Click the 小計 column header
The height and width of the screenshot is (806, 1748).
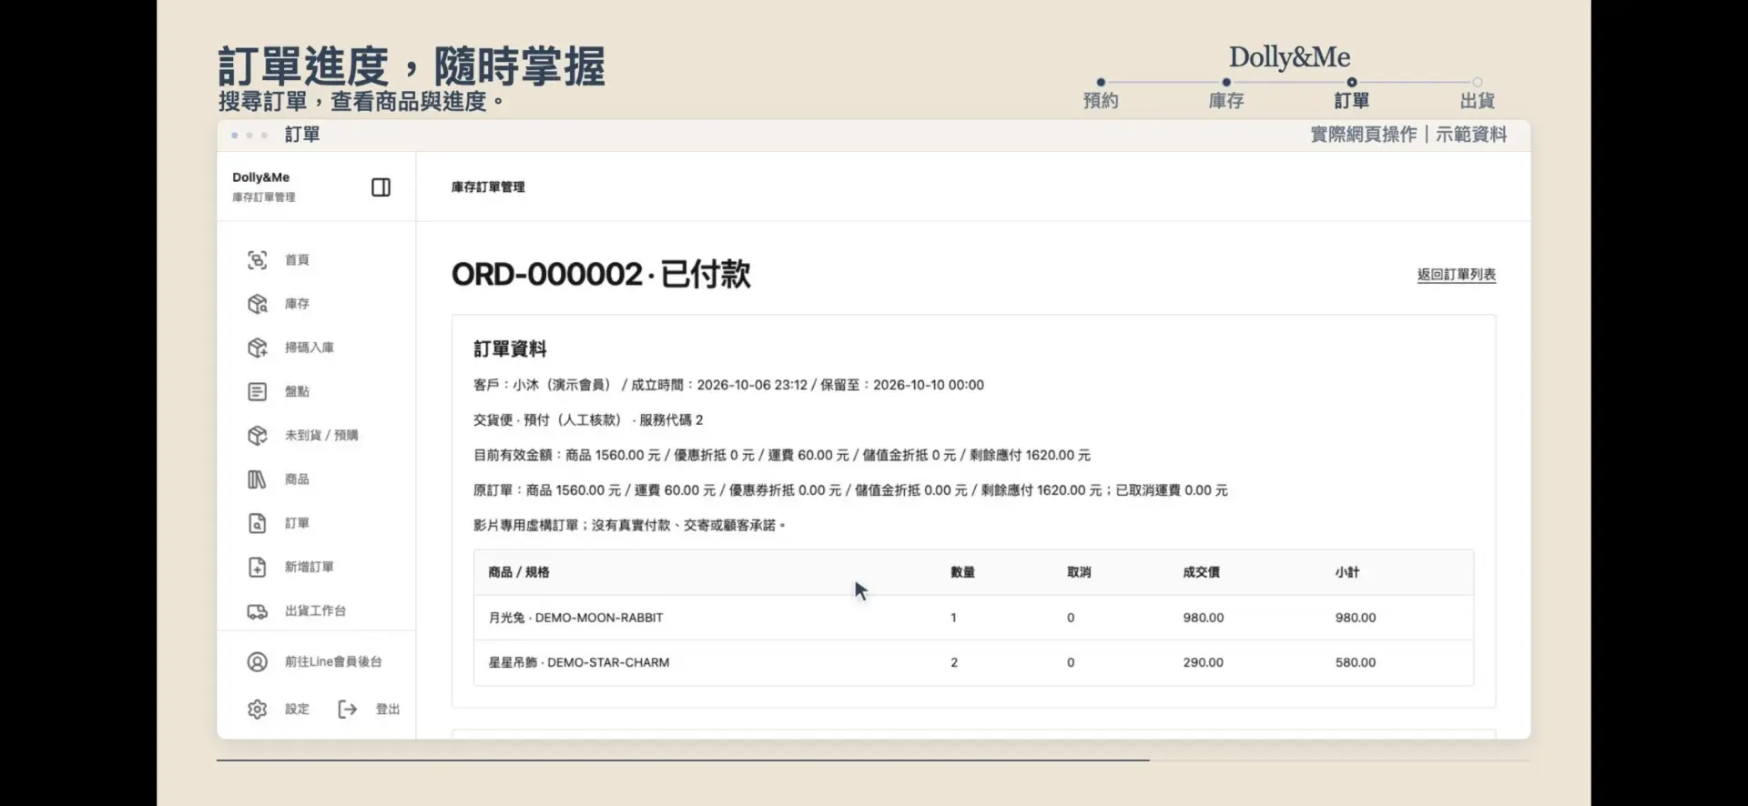pos(1347,572)
